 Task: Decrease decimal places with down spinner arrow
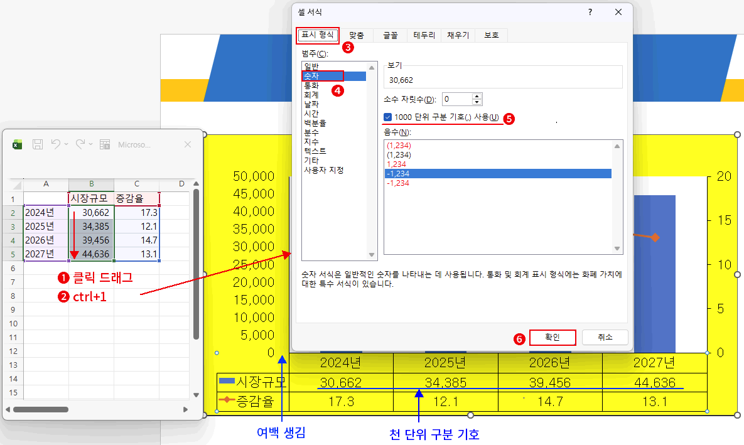click(x=477, y=102)
